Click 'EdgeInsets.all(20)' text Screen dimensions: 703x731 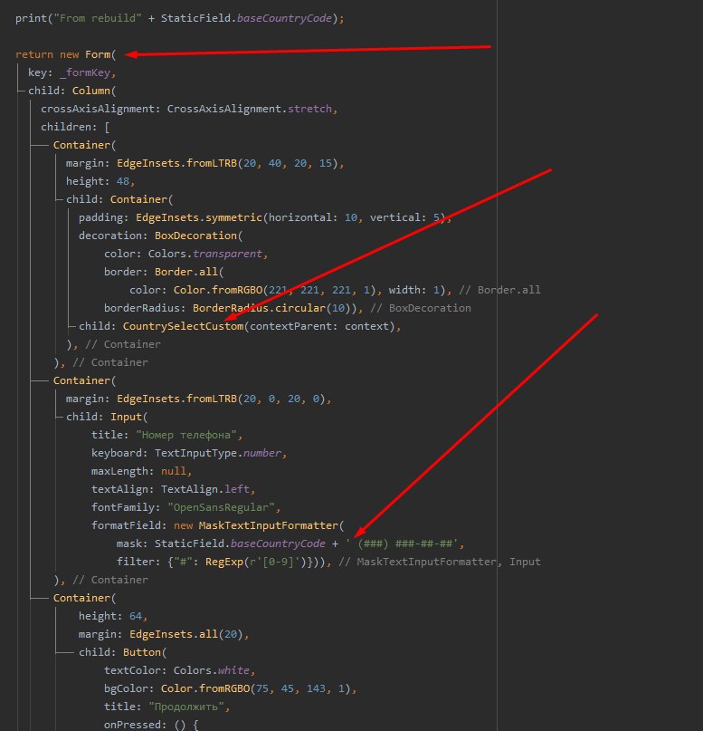(x=186, y=634)
